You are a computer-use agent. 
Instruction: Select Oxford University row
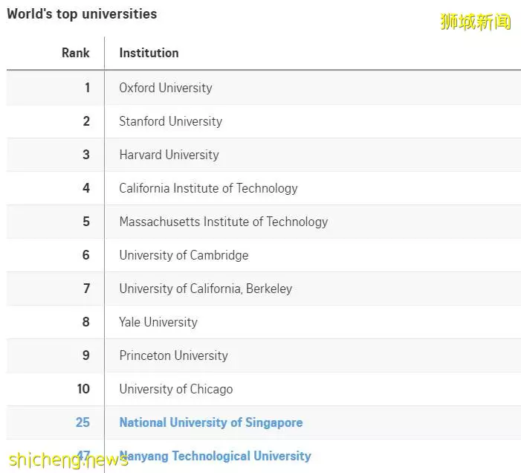point(165,88)
